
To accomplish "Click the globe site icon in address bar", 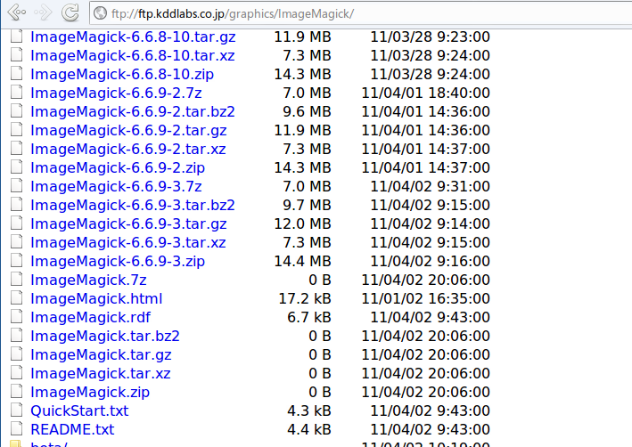I will 100,13.
